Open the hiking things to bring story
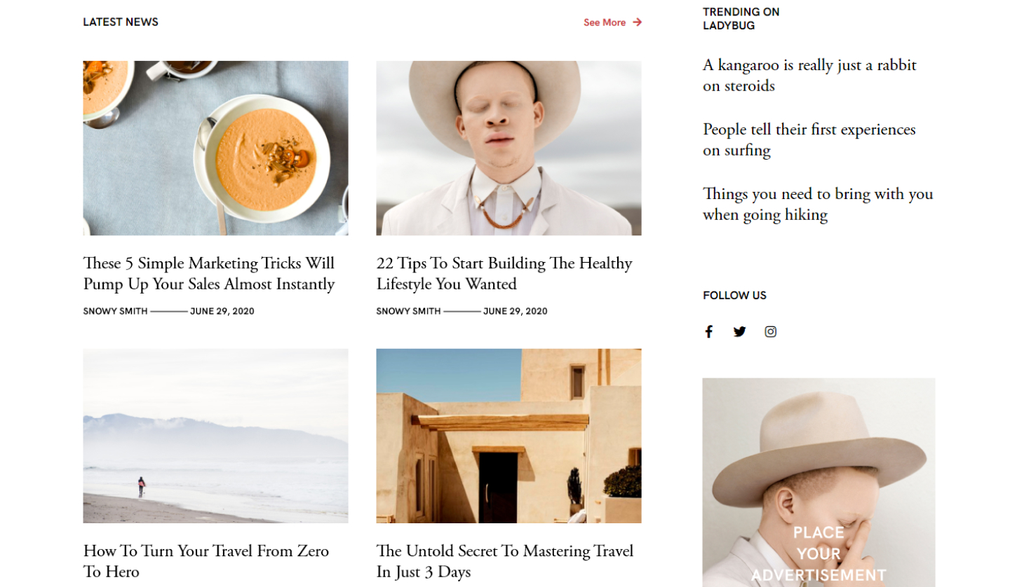This screenshot has height=587, width=1010. 818,205
